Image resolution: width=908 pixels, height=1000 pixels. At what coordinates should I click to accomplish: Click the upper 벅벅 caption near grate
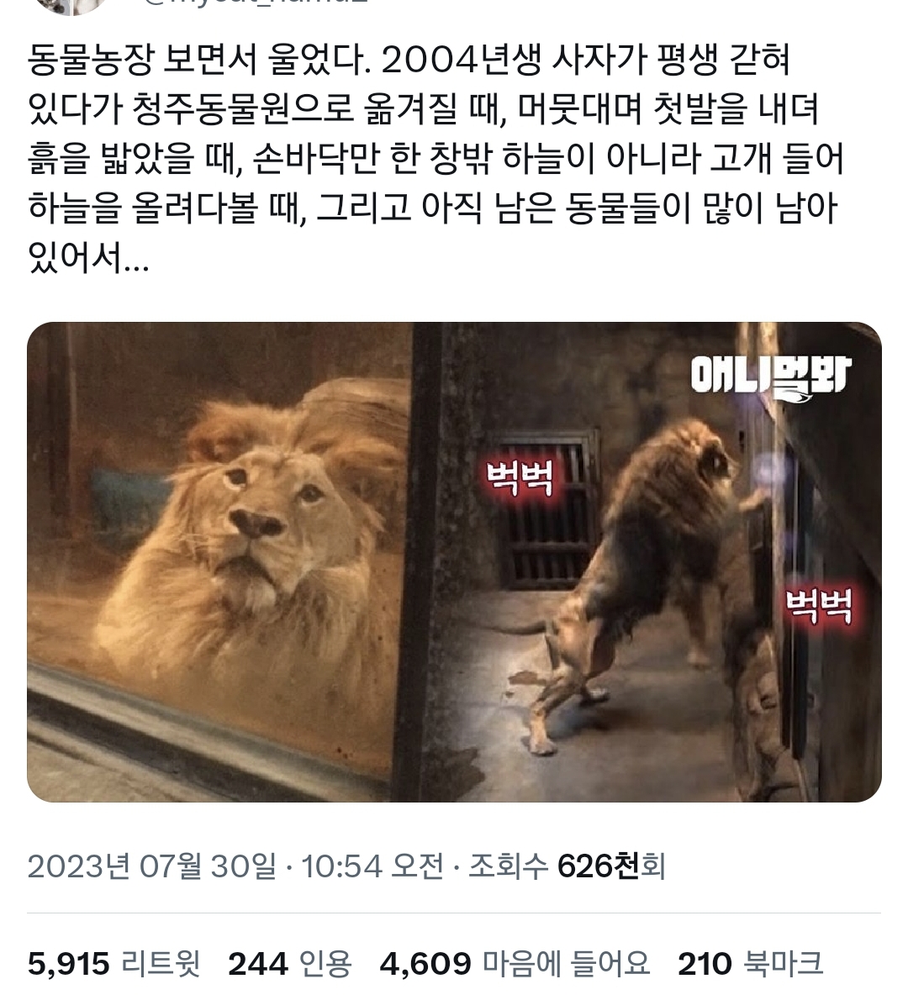tap(520, 479)
